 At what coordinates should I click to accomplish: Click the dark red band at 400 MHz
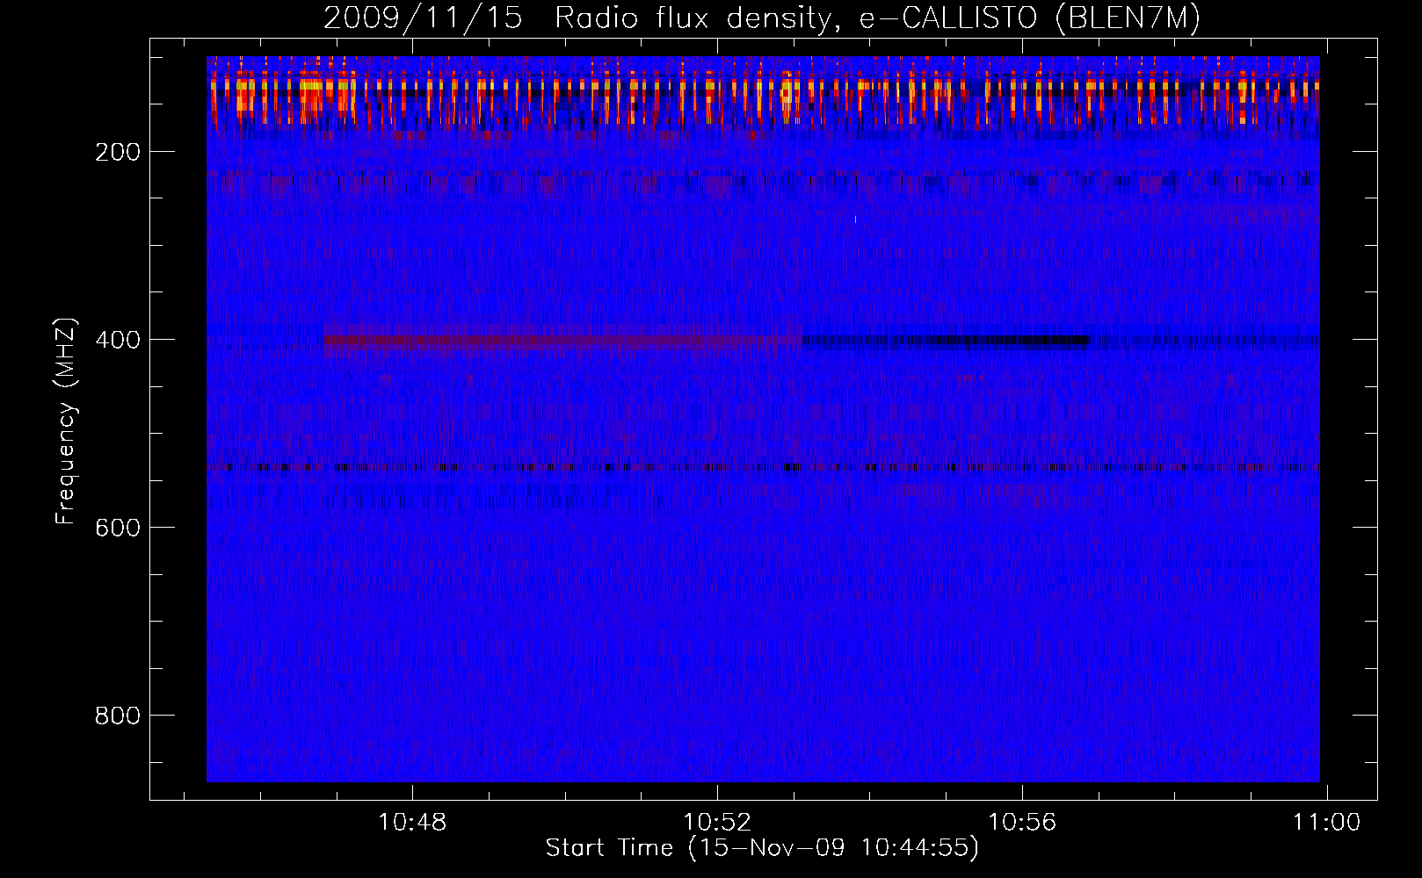pos(562,340)
